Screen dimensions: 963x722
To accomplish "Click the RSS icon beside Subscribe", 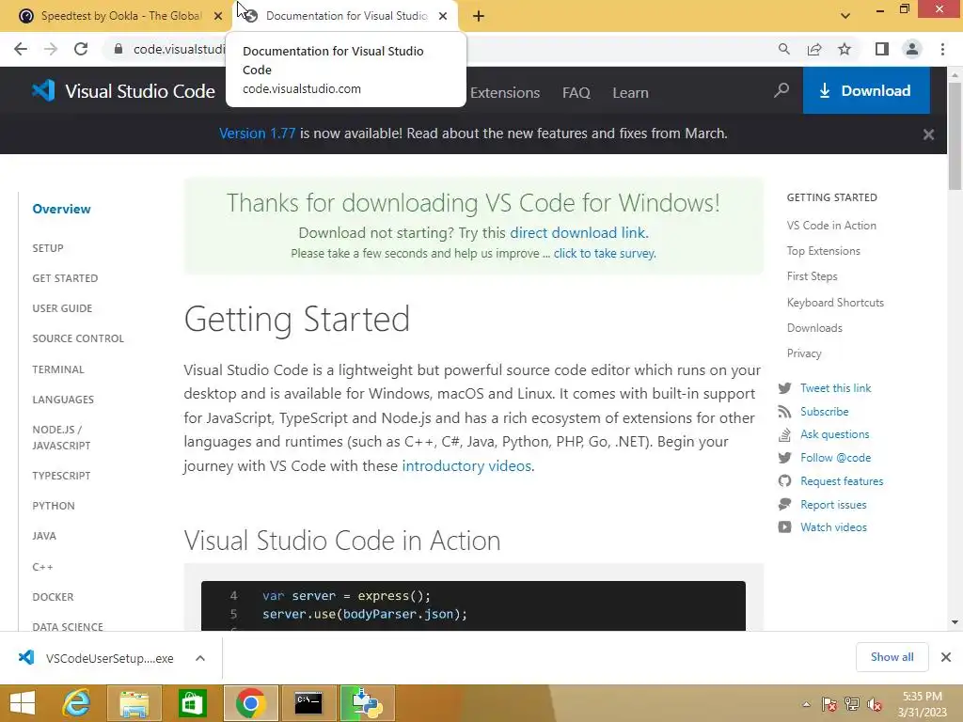I will pos(784,412).
